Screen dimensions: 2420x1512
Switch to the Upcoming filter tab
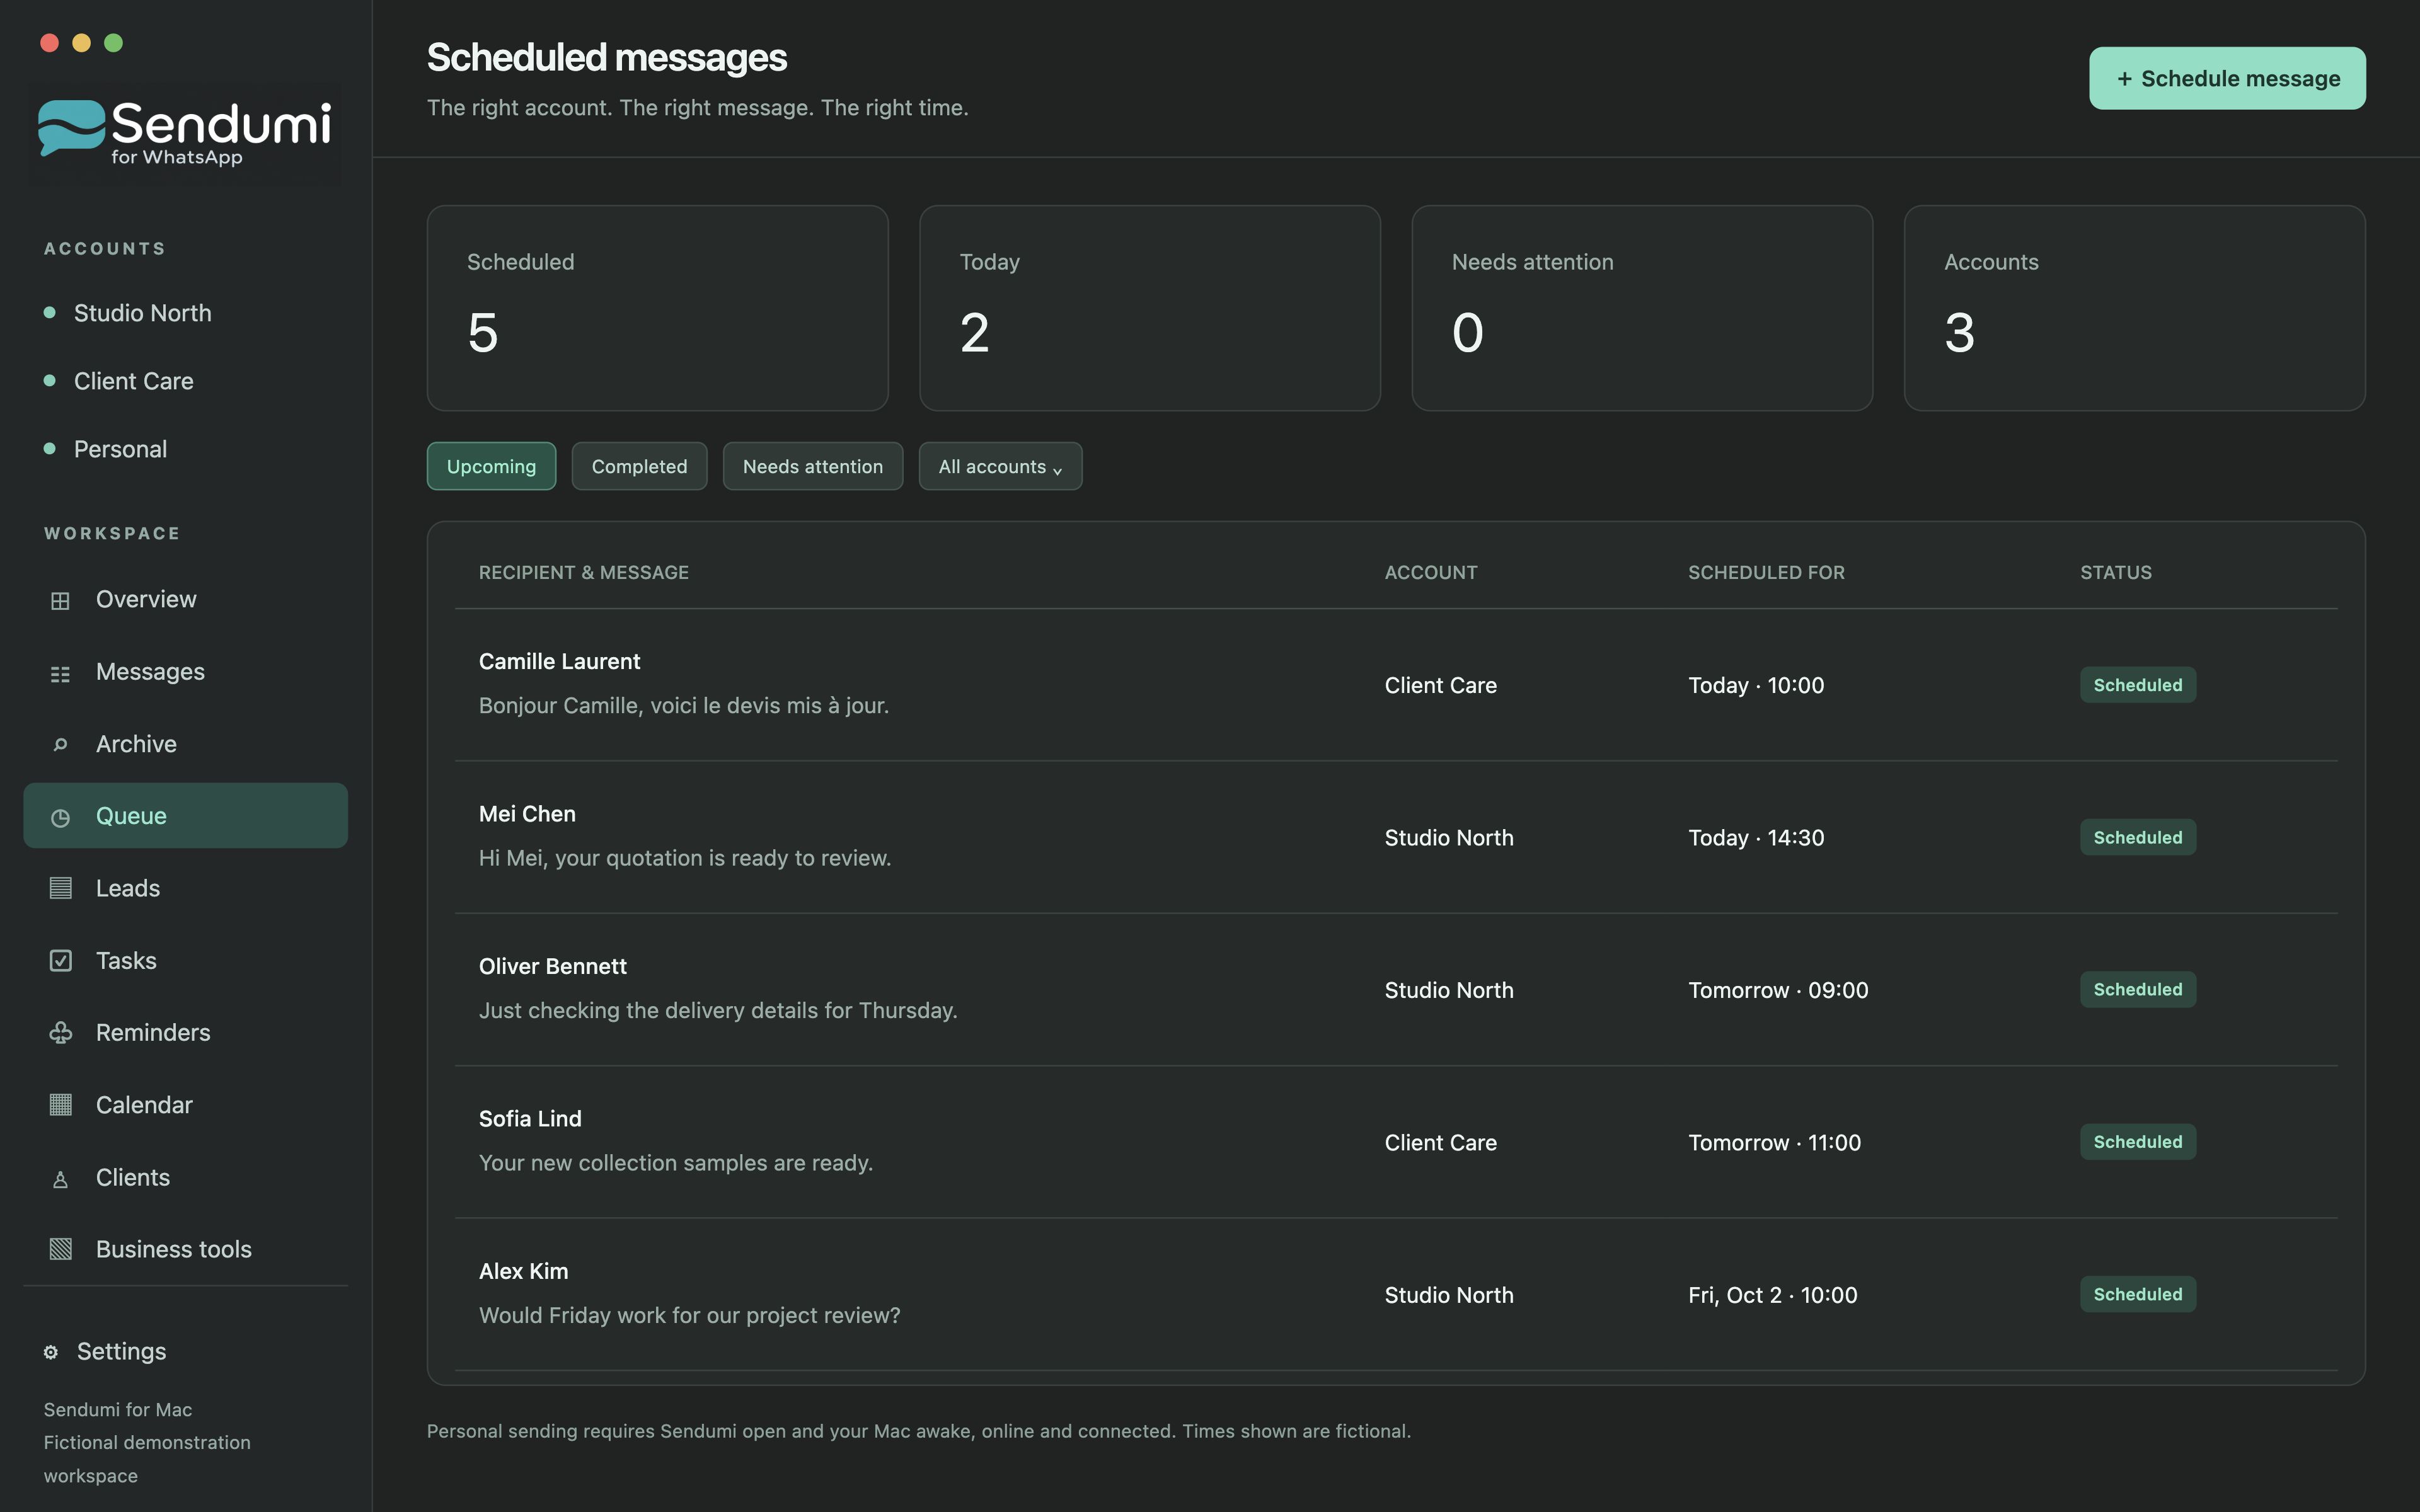[x=491, y=466]
